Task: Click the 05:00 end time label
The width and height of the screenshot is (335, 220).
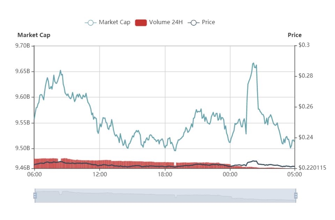Action: coord(295,175)
